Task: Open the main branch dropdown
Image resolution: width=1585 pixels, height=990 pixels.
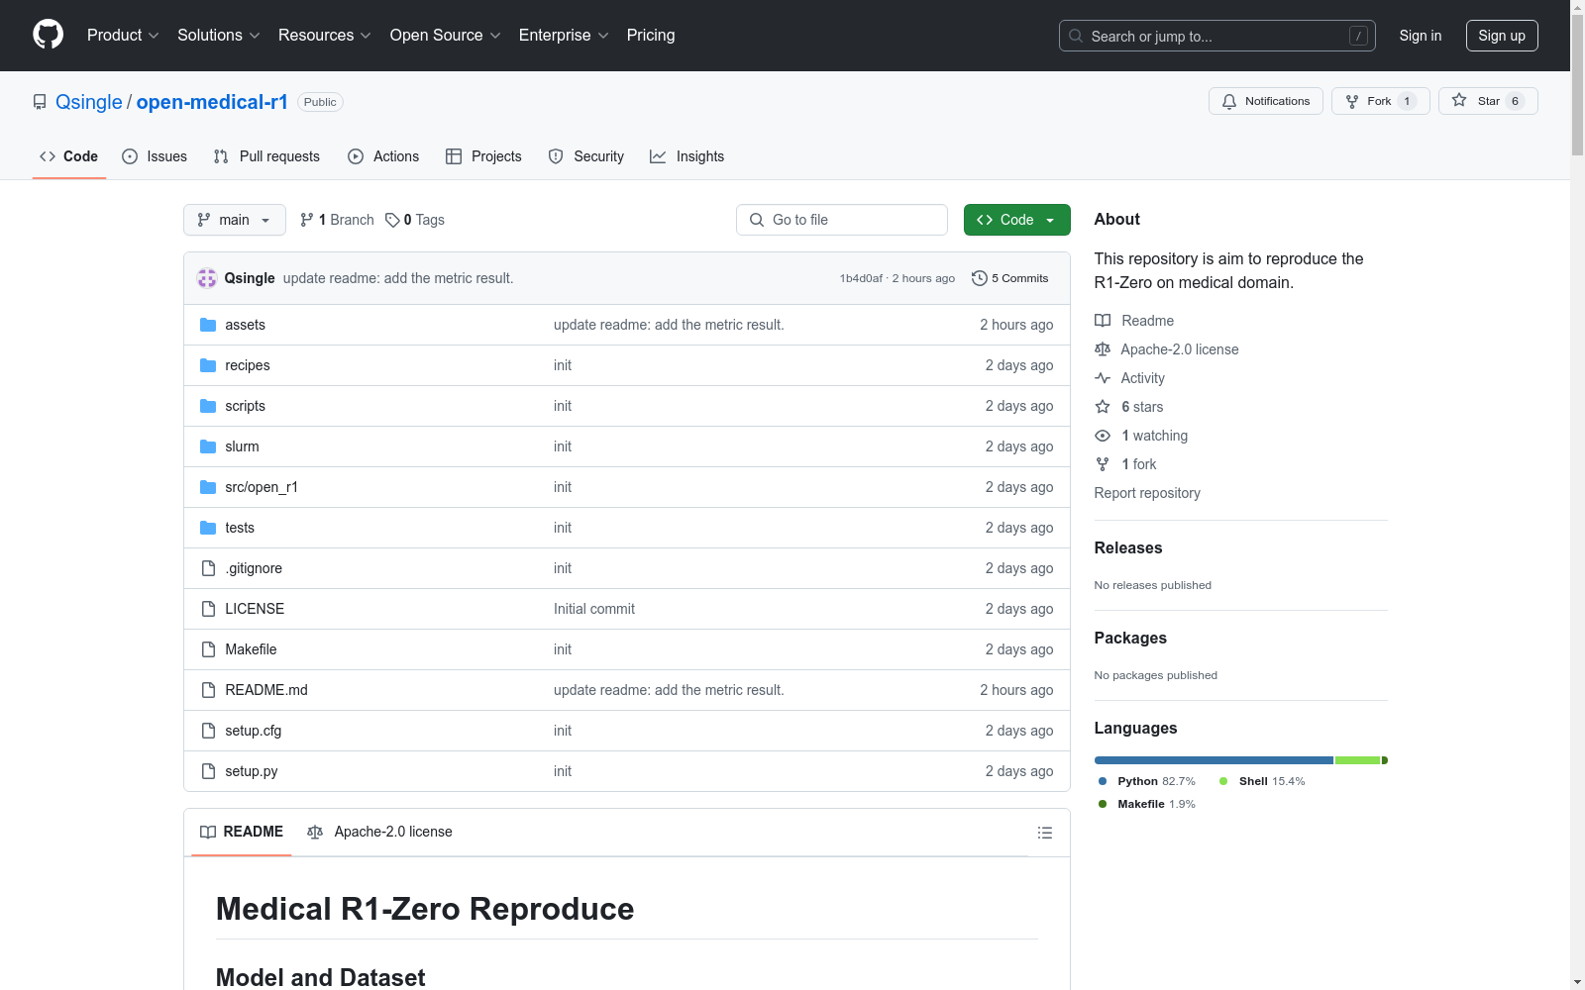Action: (x=234, y=220)
